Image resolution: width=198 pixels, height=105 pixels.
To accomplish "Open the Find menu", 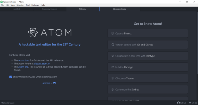I will tap(28, 5).
